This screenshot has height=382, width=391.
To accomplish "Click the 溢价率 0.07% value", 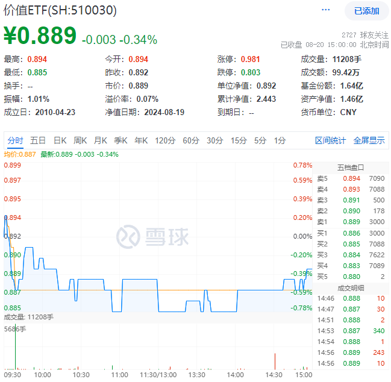I will click(x=147, y=99).
